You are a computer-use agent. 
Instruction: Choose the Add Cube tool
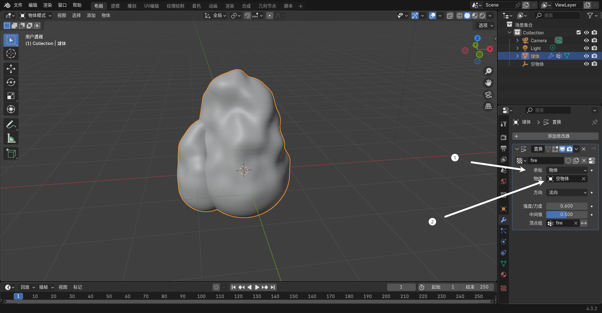[11, 154]
